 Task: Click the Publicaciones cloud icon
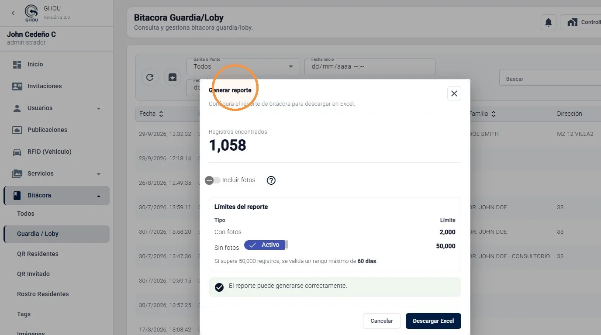click(17, 130)
